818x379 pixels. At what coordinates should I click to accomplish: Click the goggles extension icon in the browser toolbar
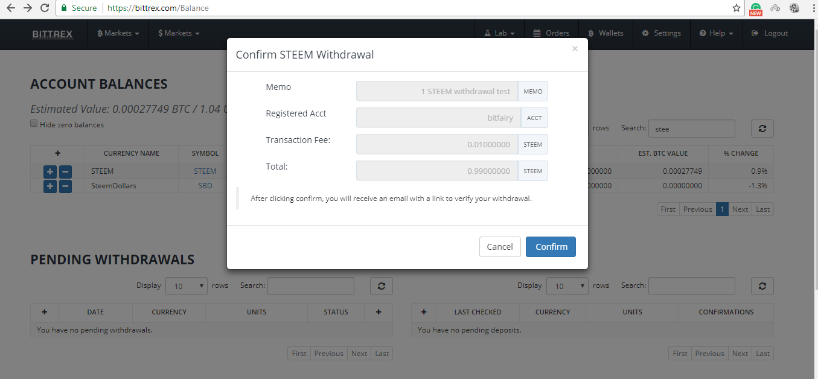pyautogui.click(x=776, y=8)
